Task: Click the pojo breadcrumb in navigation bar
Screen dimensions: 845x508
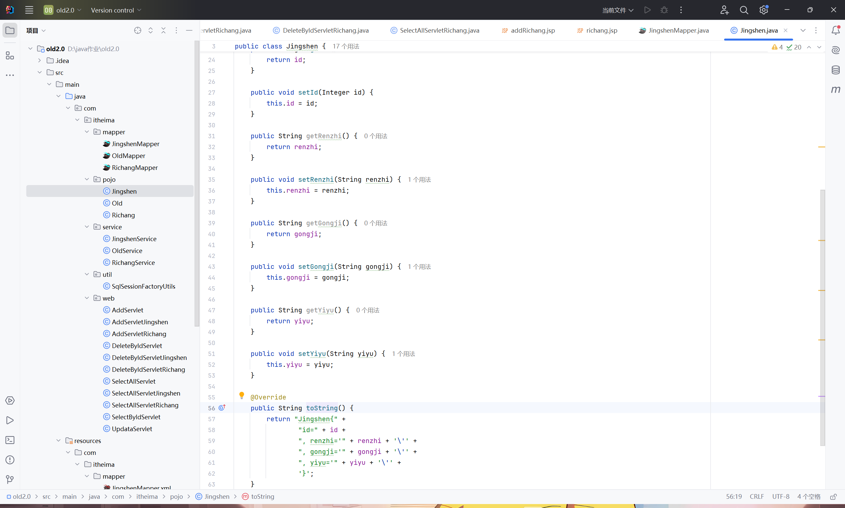Action: tap(176, 497)
